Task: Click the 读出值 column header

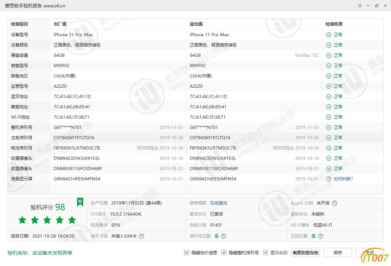Action: (196, 24)
